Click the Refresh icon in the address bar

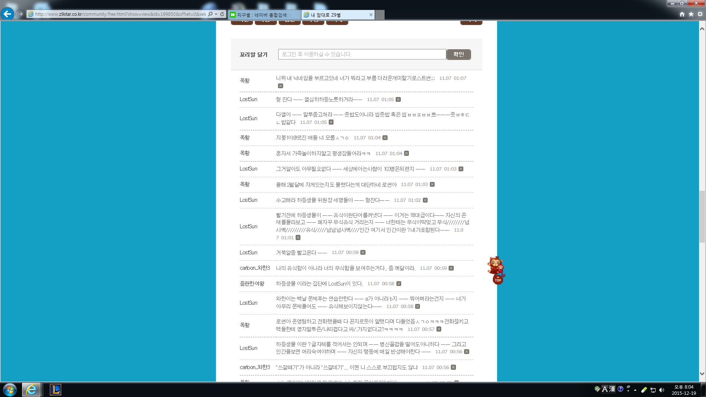(x=222, y=14)
